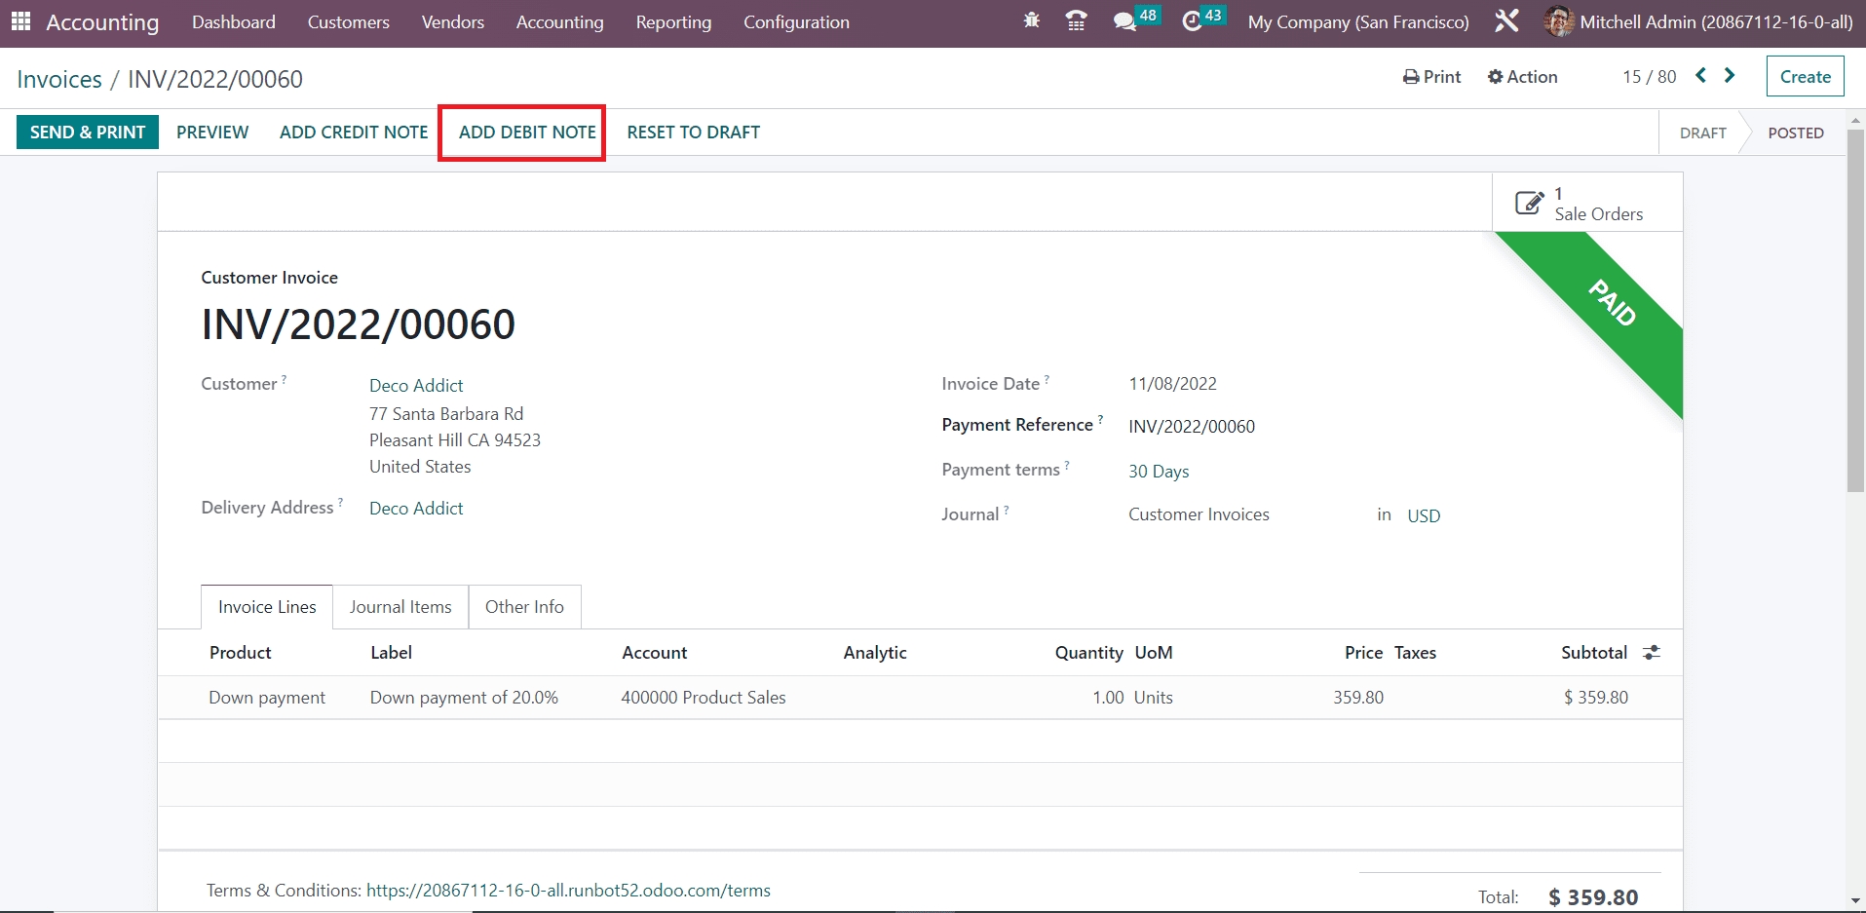Click the vertical scrollbar on the right
1866x913 pixels.
click(x=1855, y=312)
